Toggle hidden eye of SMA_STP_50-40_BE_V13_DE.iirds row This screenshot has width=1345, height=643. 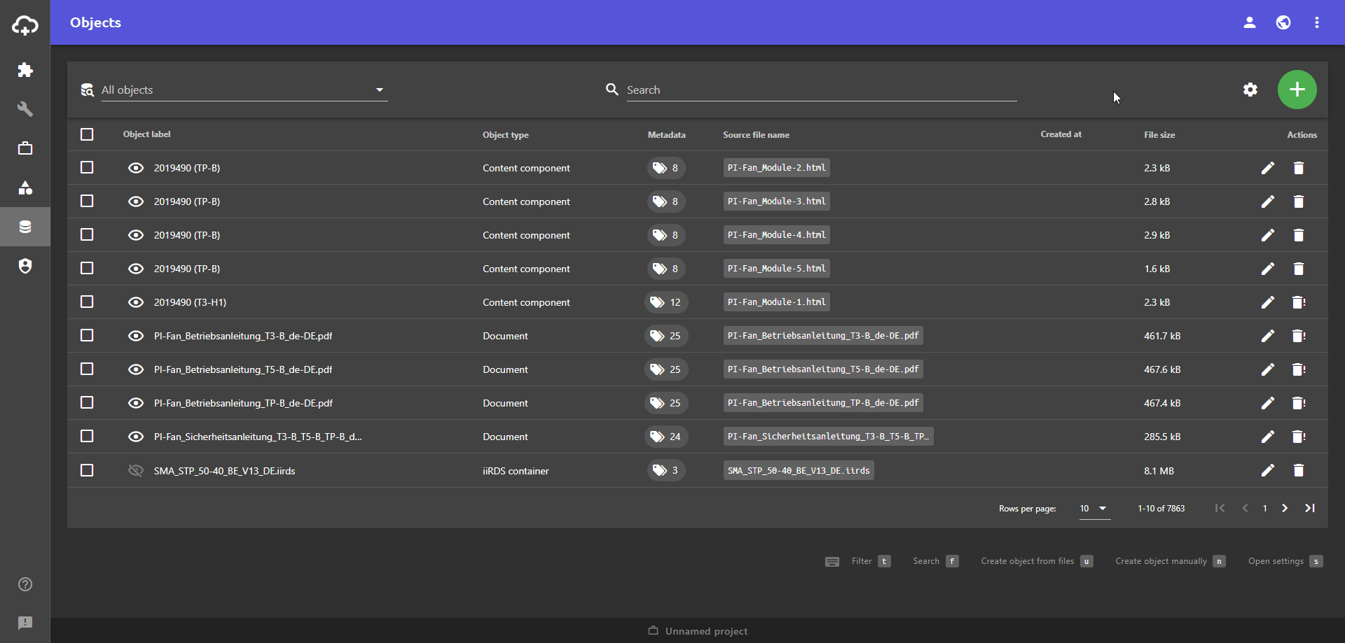[x=136, y=470]
